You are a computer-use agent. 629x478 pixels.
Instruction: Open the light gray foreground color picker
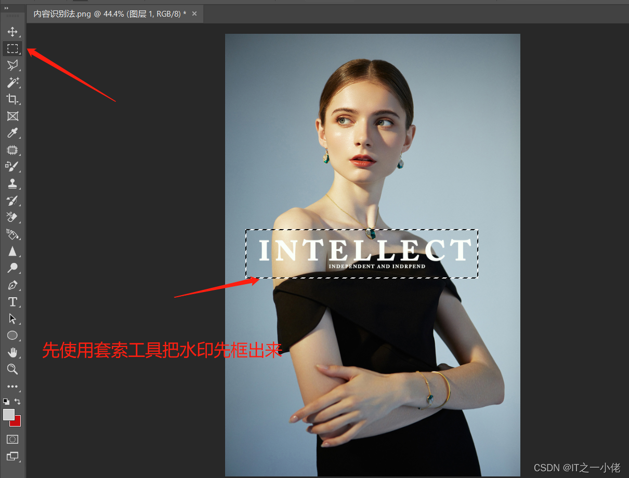click(x=8, y=414)
